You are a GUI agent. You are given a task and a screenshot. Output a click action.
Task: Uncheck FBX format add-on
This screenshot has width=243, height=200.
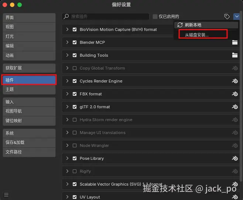75,94
